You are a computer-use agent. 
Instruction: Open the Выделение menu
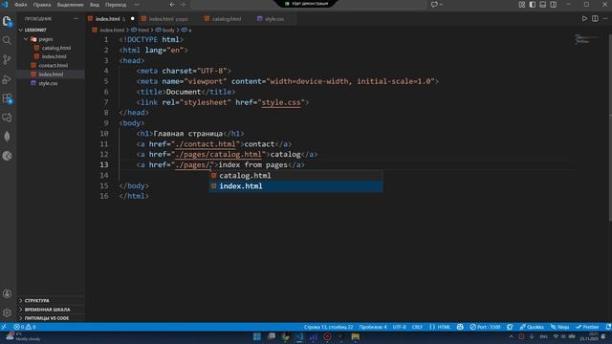click(x=70, y=5)
